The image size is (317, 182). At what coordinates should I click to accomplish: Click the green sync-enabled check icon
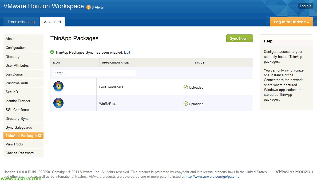click(x=52, y=52)
